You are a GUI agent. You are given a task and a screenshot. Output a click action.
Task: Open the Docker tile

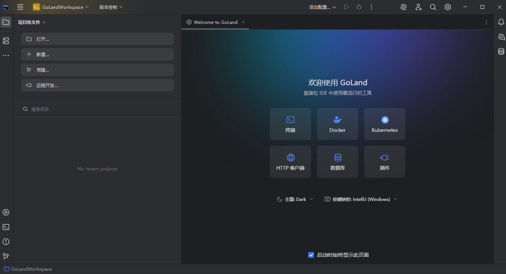click(338, 124)
